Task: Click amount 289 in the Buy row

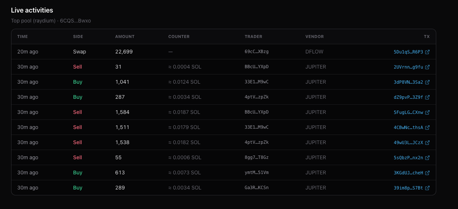Action: pyautogui.click(x=120, y=188)
